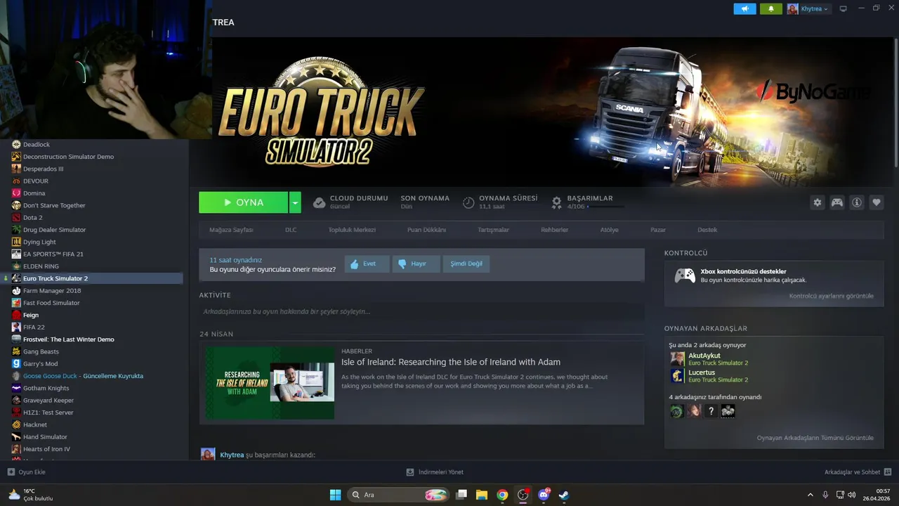Dismiss the review prompt with Şimdi Değil
The height and width of the screenshot is (506, 899).
click(x=466, y=264)
